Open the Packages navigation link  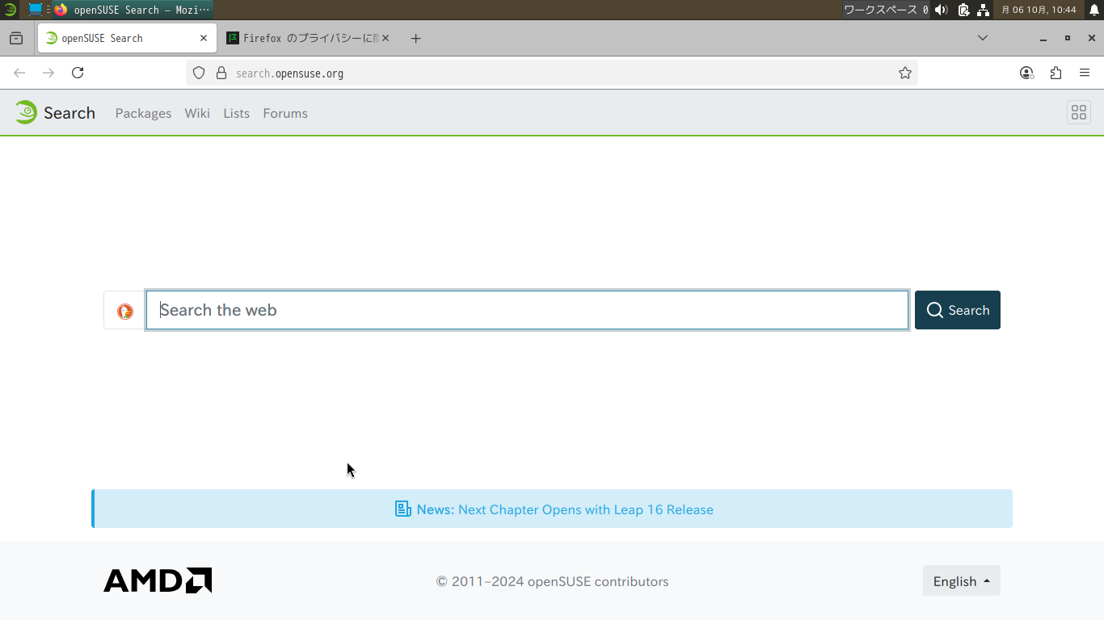[x=143, y=113]
